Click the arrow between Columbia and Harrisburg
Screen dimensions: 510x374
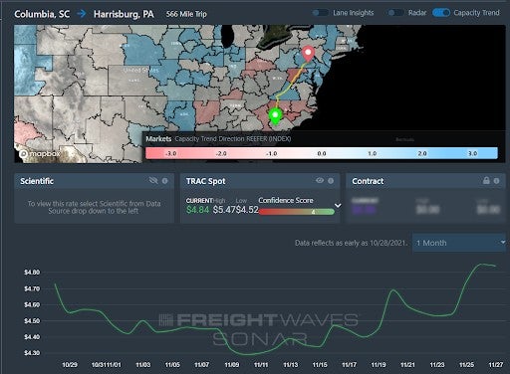[x=82, y=14]
